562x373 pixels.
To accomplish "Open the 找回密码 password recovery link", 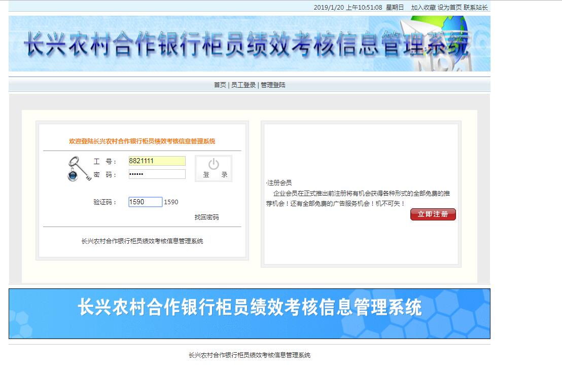I will tap(206, 217).
